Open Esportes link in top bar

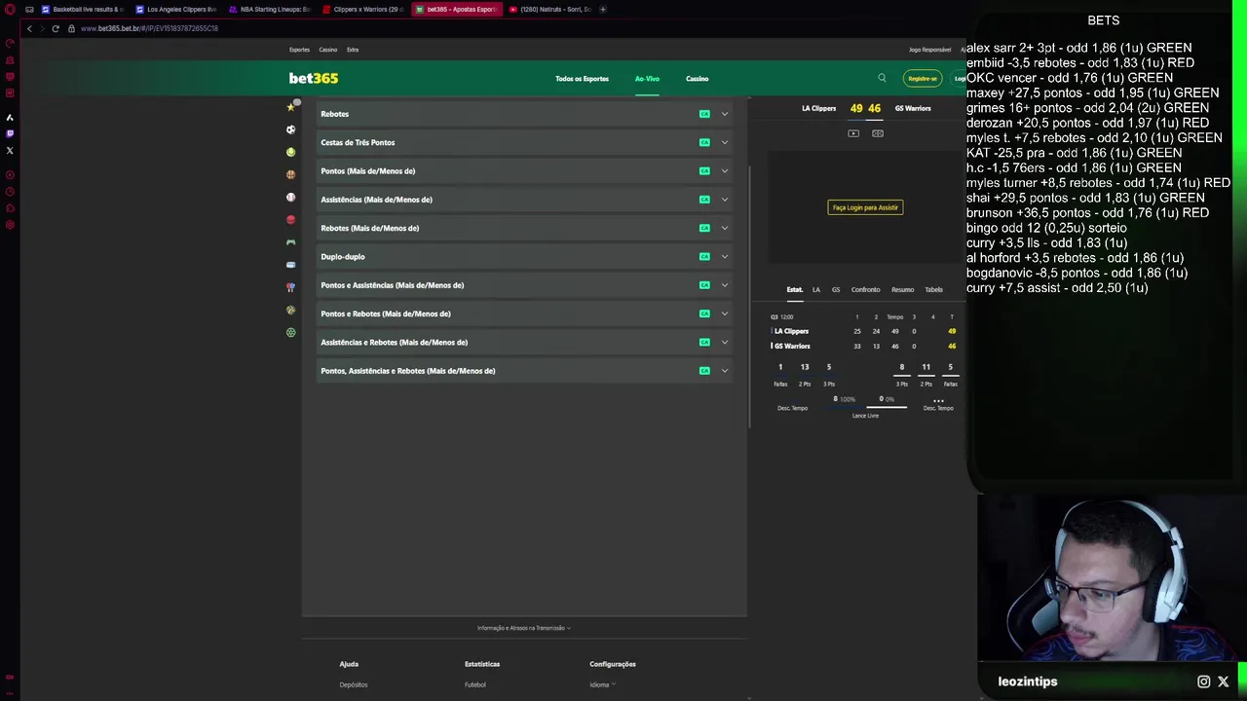(x=299, y=50)
